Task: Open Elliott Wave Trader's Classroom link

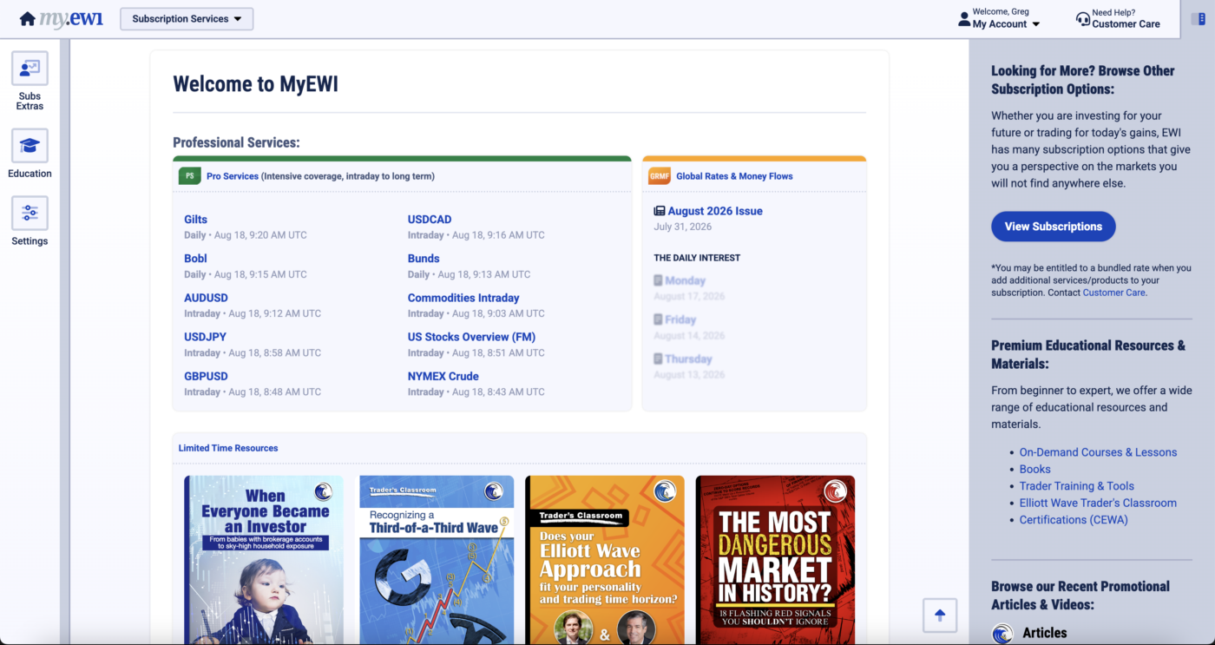Action: pos(1098,503)
